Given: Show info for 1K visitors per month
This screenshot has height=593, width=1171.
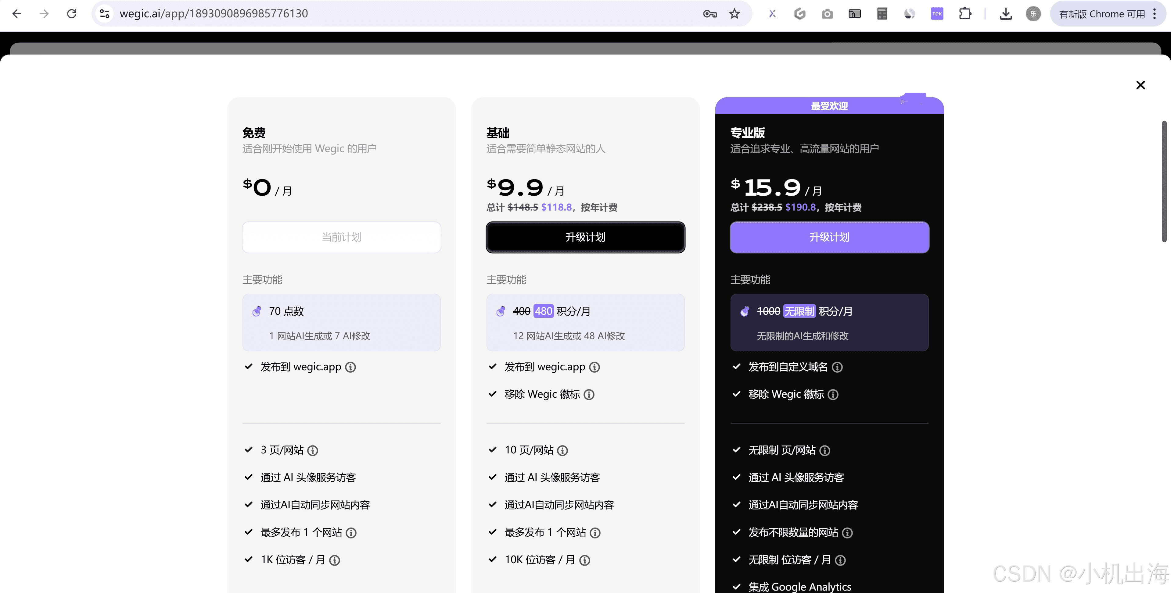Looking at the screenshot, I should 335,560.
